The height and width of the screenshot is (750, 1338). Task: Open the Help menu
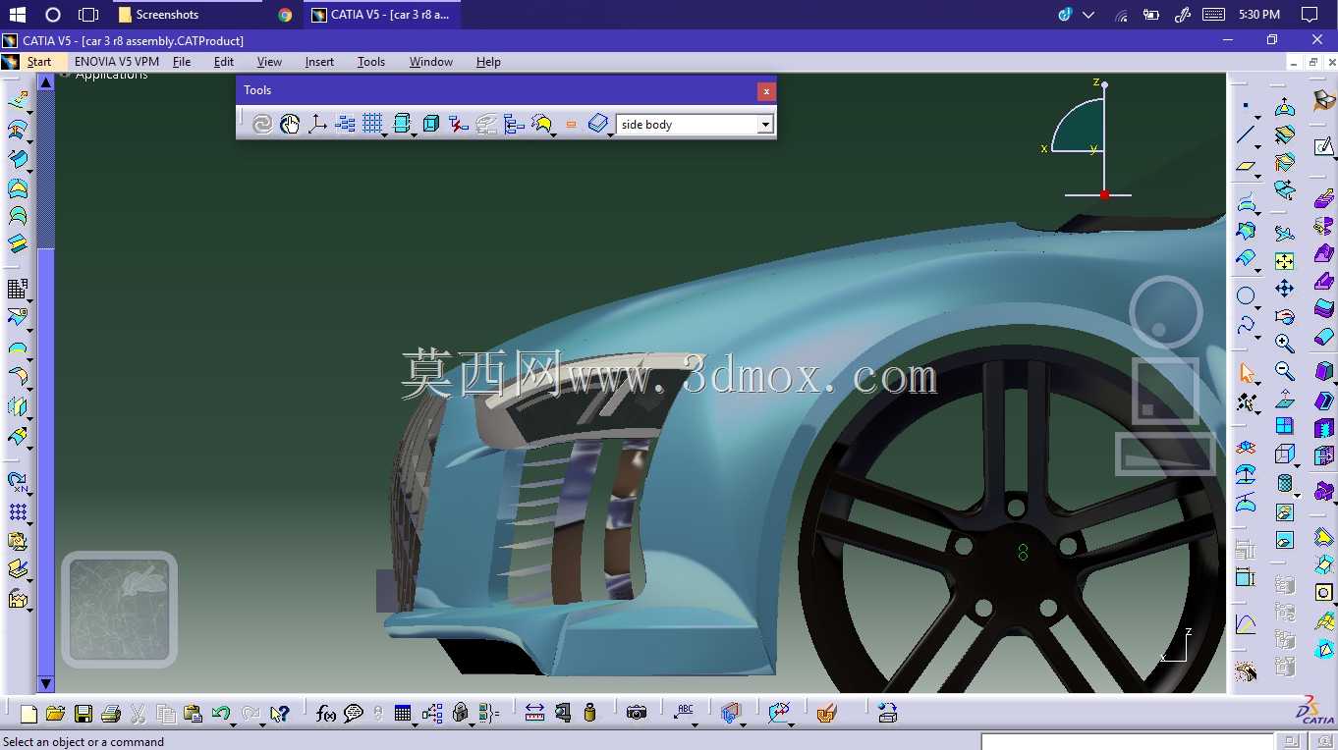488,62
